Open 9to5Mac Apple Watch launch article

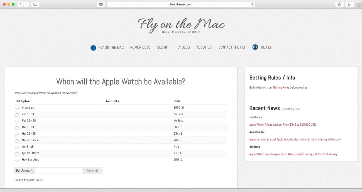pos(293,154)
